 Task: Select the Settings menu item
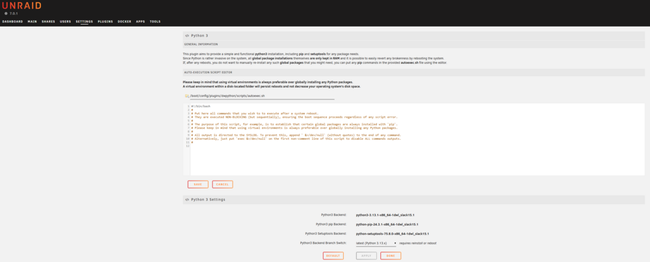[84, 21]
